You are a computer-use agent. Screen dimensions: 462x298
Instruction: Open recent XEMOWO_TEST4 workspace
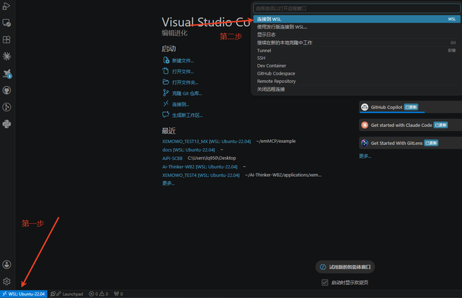(200, 175)
